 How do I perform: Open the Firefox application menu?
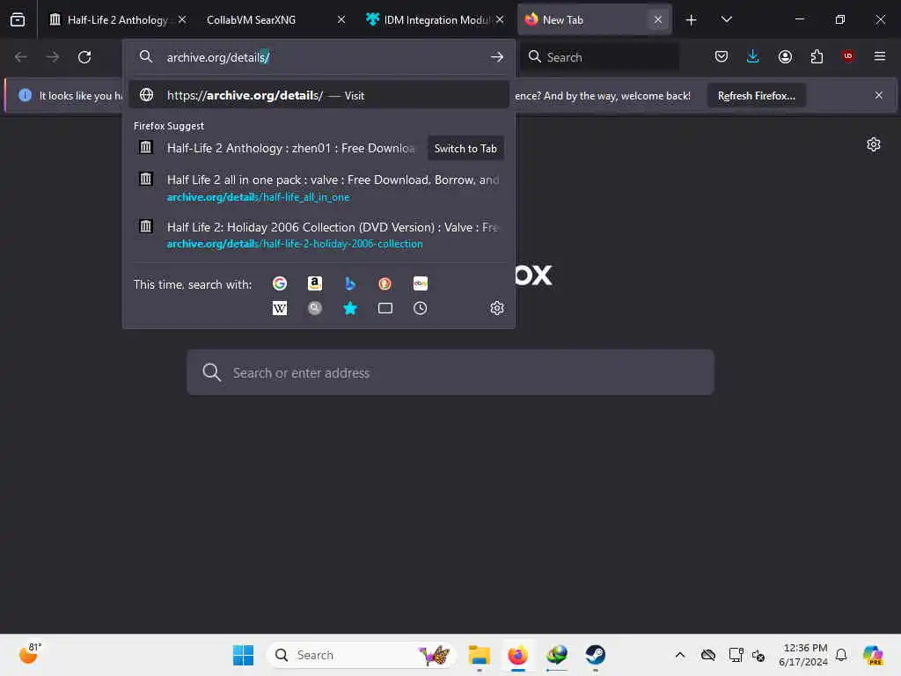880,56
